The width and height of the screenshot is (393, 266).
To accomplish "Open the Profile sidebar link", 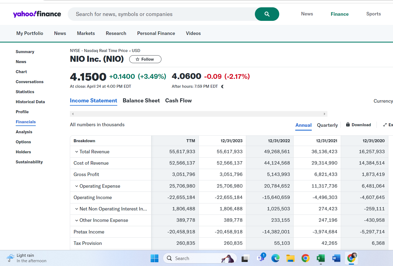I will click(x=22, y=112).
